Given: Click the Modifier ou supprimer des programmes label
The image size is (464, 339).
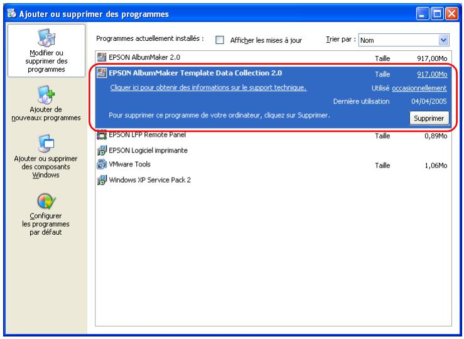Looking at the screenshot, I should (x=46, y=61).
